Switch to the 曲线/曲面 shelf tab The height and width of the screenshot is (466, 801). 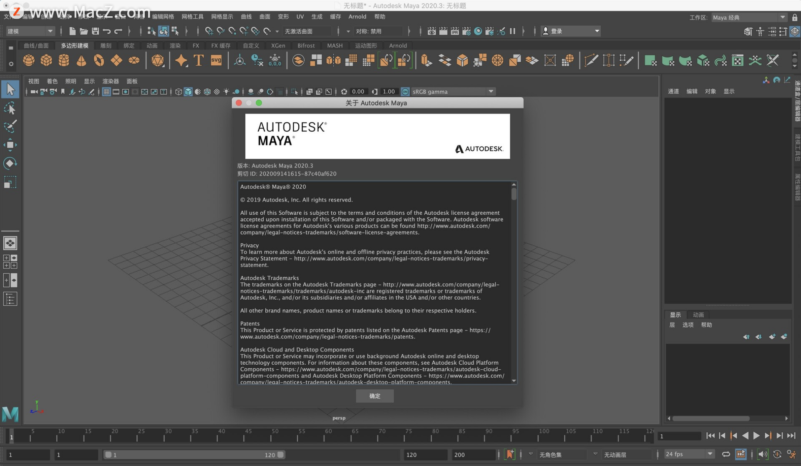pos(36,45)
